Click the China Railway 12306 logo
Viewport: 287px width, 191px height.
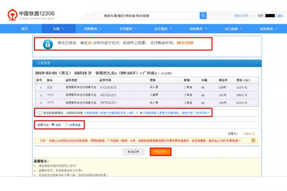point(31,15)
